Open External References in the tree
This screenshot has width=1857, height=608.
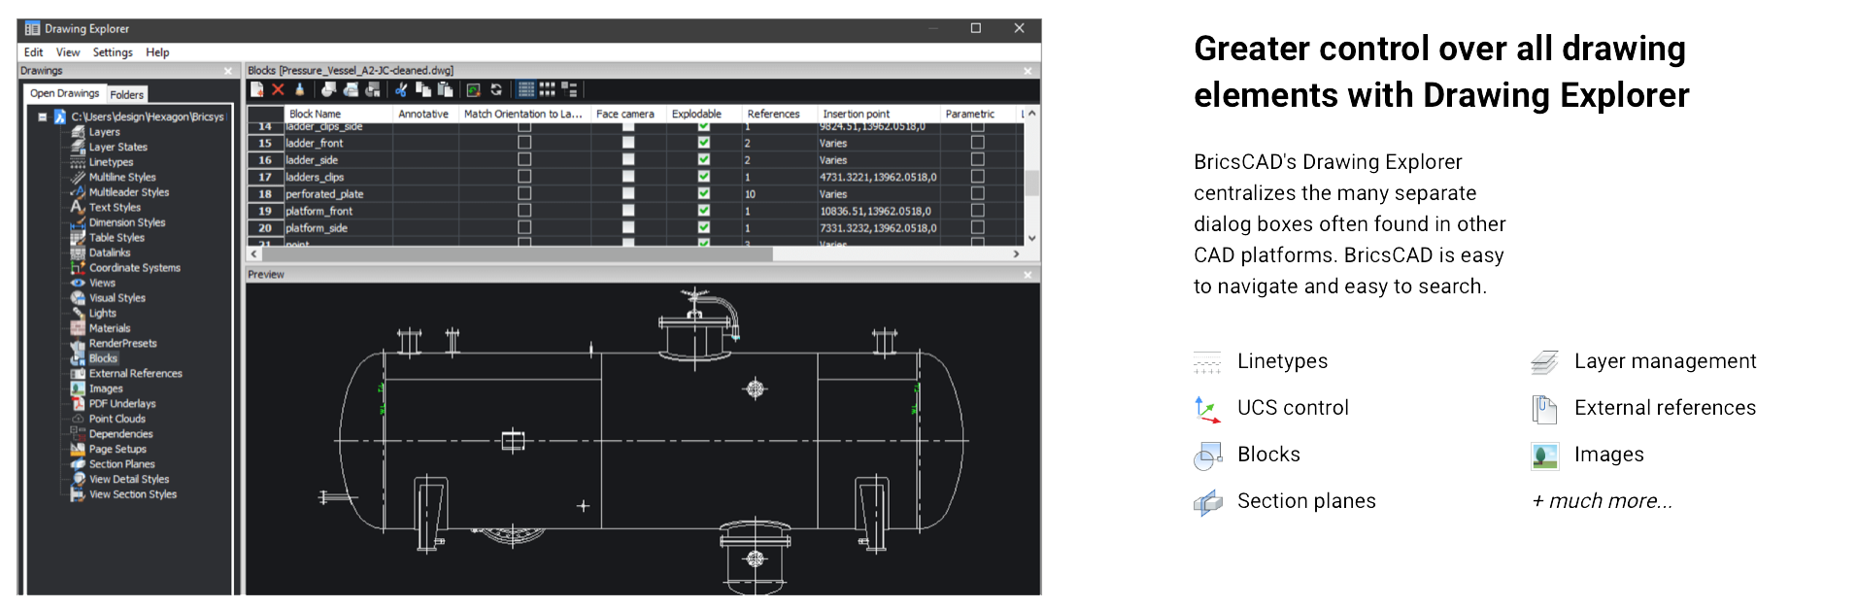(135, 373)
